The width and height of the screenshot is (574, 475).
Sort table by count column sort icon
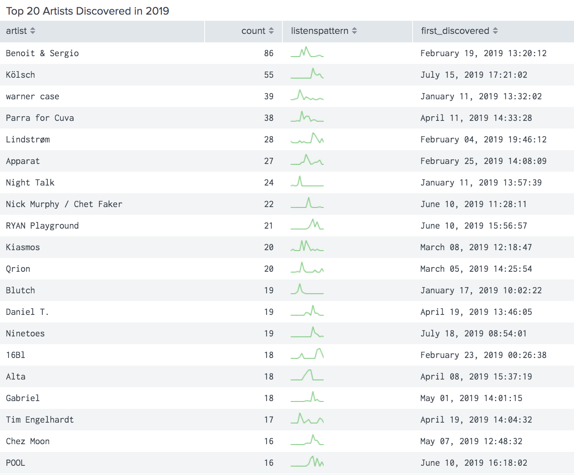pos(271,31)
